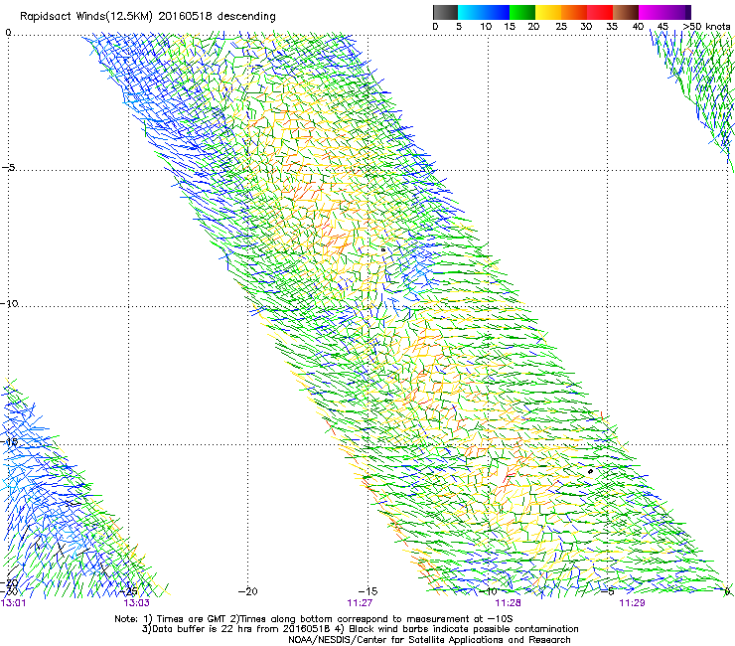The height and width of the screenshot is (646, 735).
Task: Click the purple time label '13:03'
Action: click(136, 603)
